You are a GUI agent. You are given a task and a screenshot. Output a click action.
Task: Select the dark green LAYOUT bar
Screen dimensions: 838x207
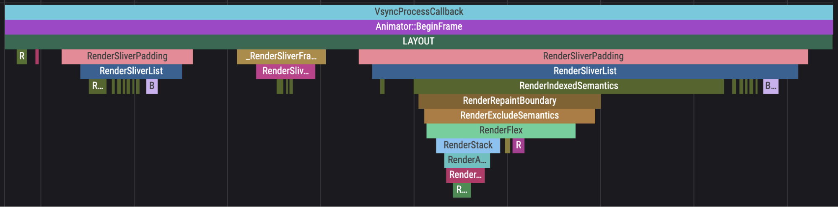pos(418,41)
